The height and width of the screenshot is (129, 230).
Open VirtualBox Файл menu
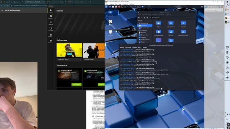pyautogui.click(x=107, y=4)
